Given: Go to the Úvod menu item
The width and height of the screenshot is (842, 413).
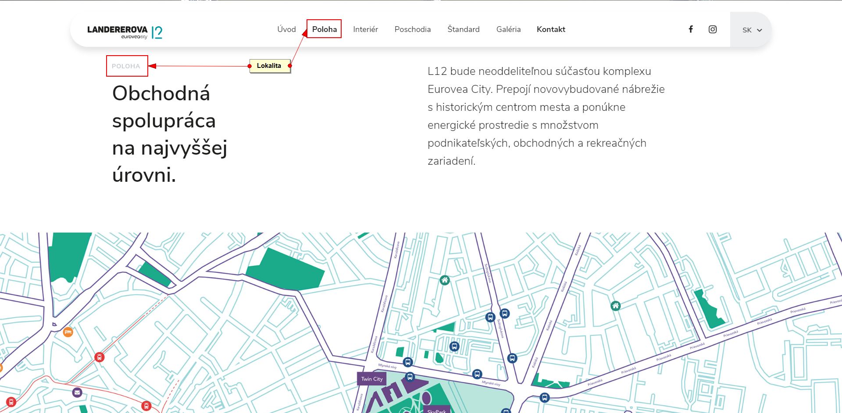Looking at the screenshot, I should point(286,29).
